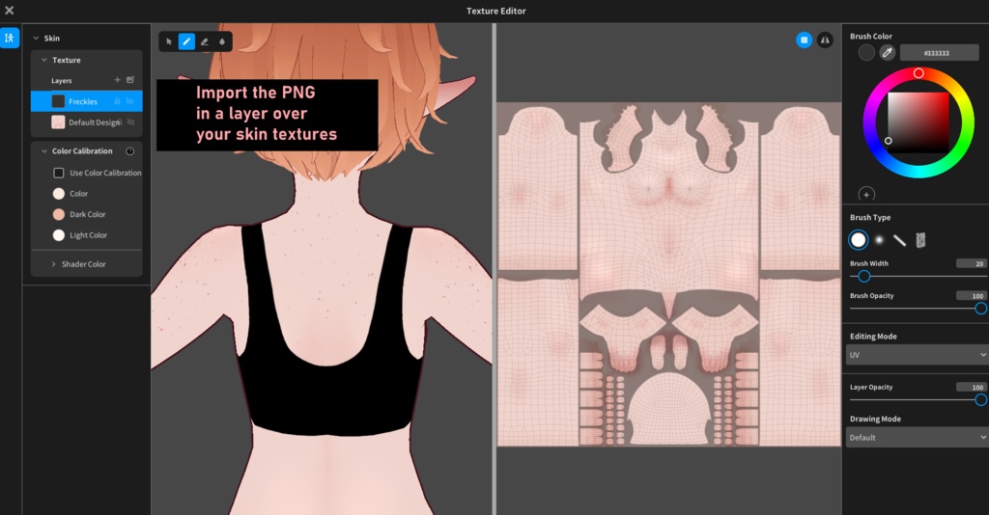The width and height of the screenshot is (989, 515).
Task: Click the 'Layers' label
Action: [62, 81]
